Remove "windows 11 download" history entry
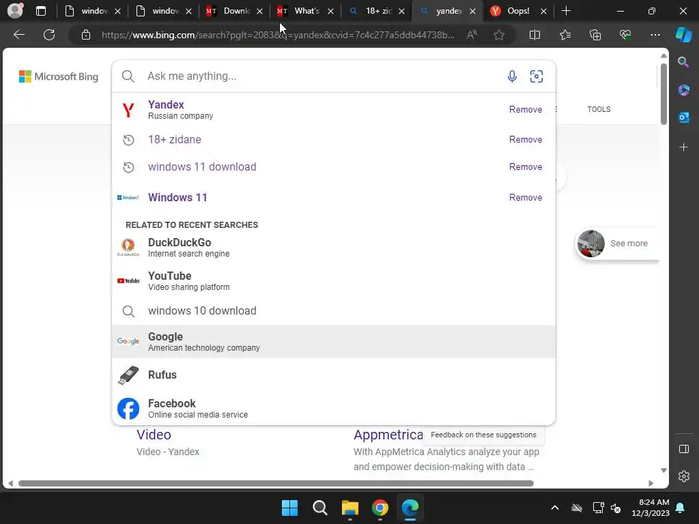This screenshot has width=699, height=524. [x=526, y=166]
